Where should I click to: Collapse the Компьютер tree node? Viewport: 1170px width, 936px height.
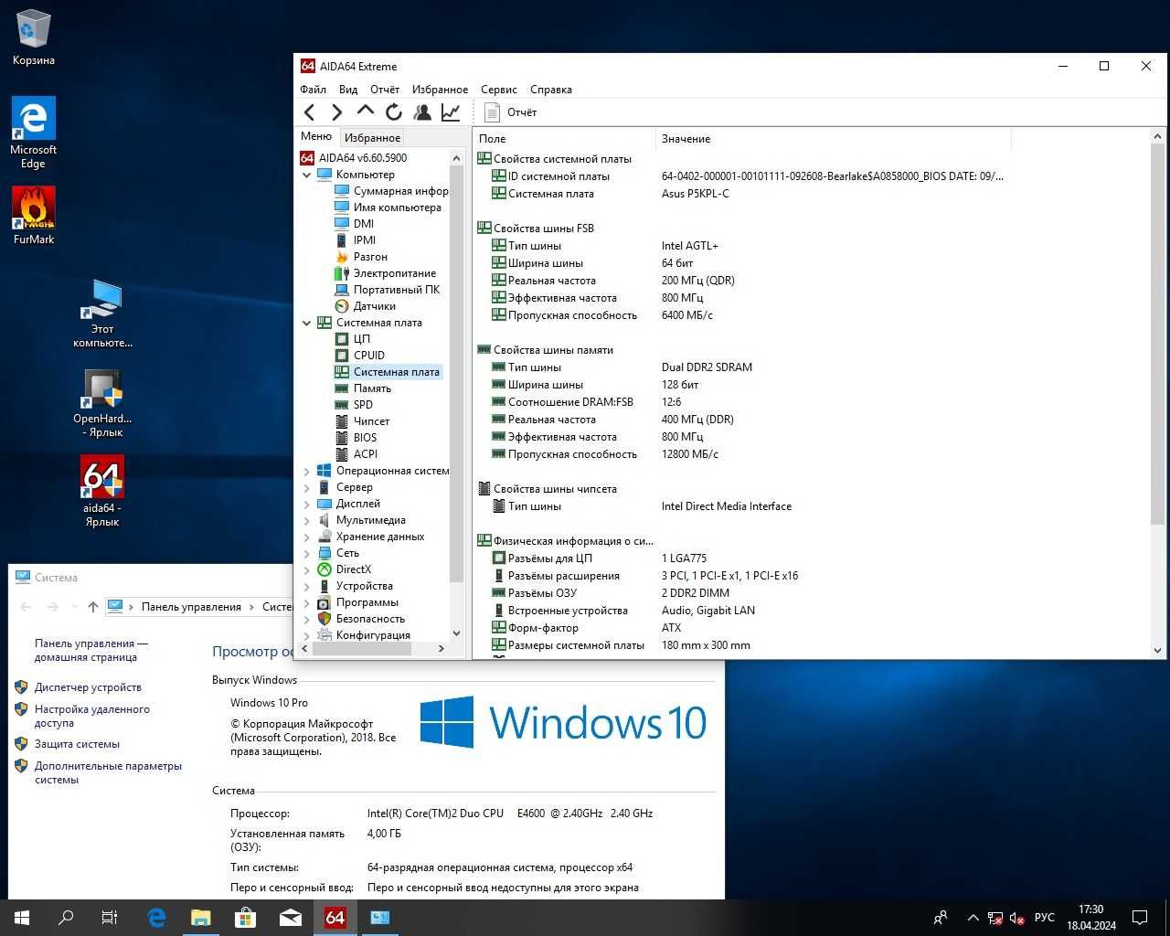click(x=307, y=175)
